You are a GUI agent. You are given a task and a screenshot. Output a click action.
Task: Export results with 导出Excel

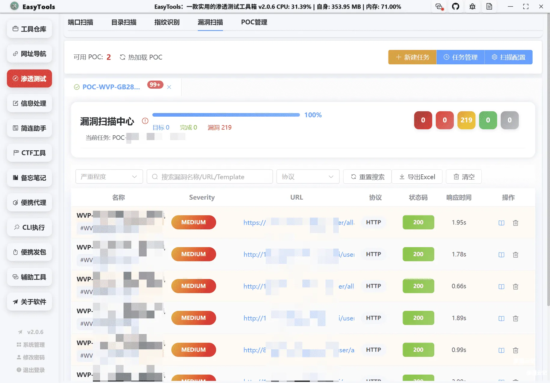pos(417,176)
